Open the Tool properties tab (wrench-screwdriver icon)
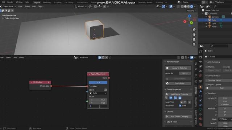 200,52
